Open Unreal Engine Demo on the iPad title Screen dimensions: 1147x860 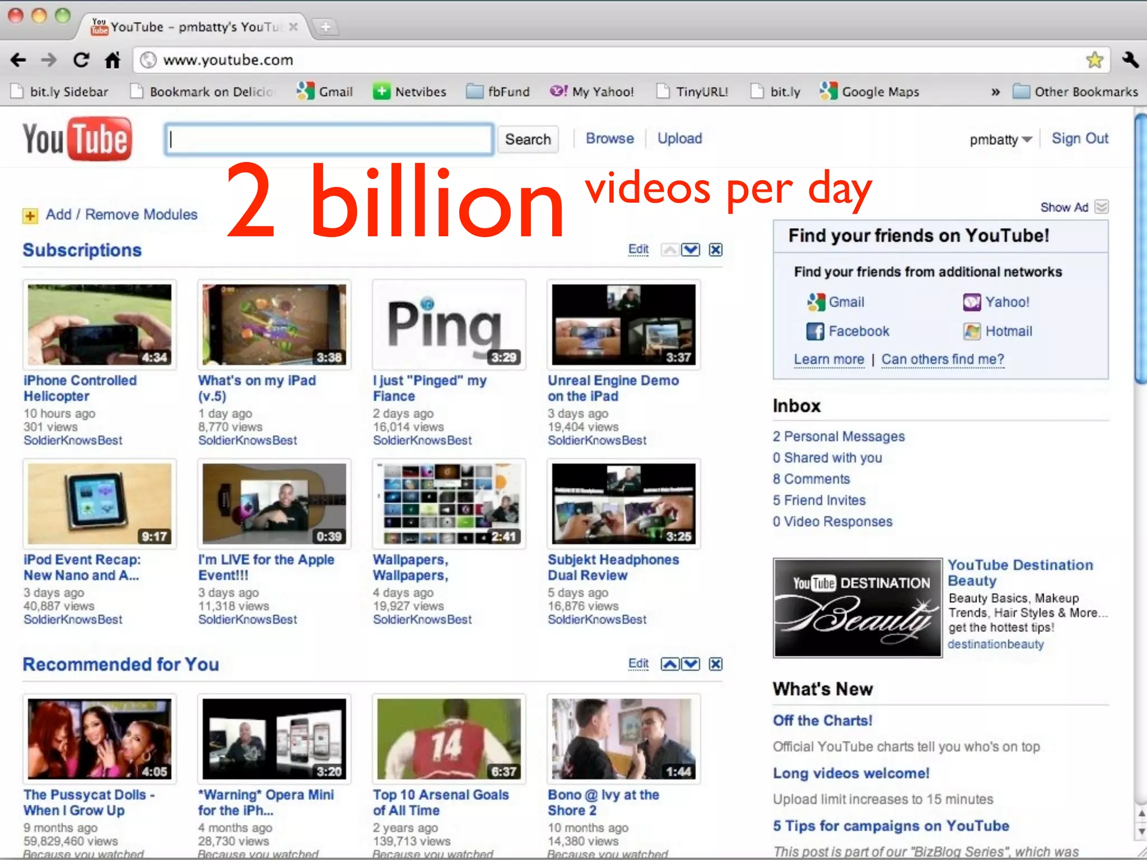(x=613, y=388)
